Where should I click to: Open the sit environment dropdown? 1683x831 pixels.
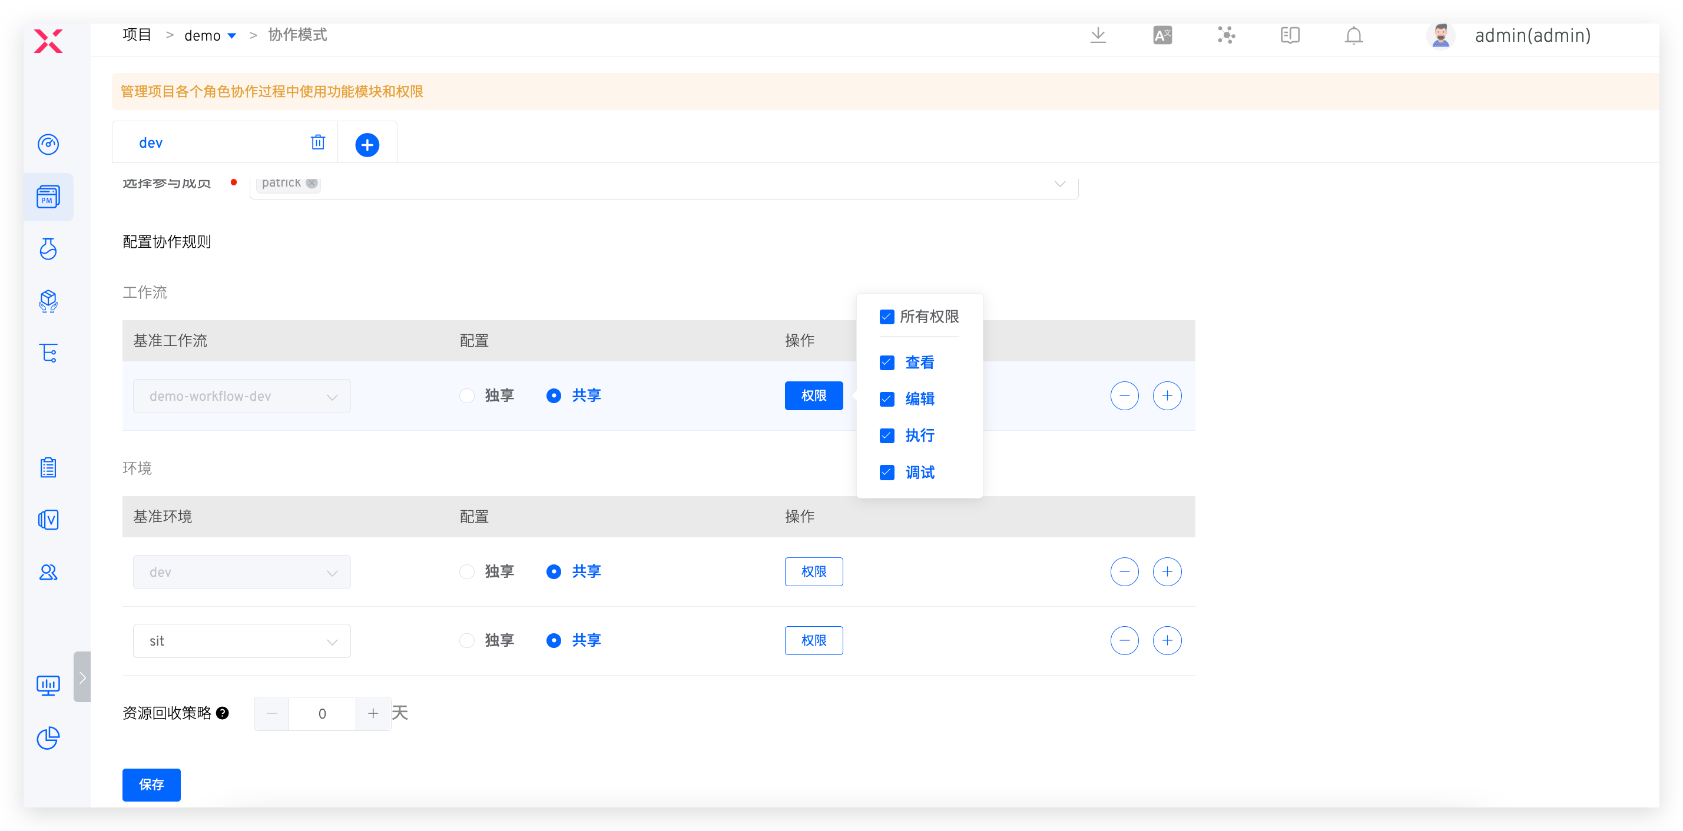(x=242, y=641)
